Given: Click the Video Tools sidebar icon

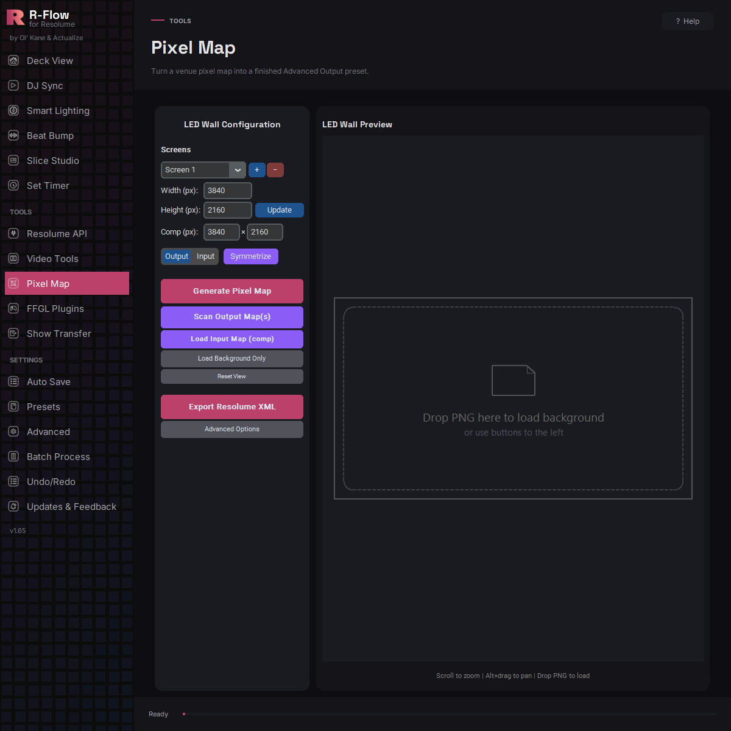Looking at the screenshot, I should (13, 258).
